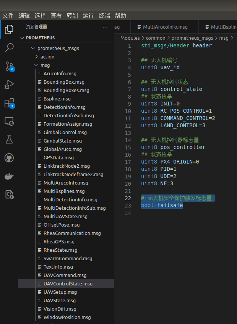The height and width of the screenshot is (324, 237).
Task: Open the Testing flask icon
Action: (x=9, y=139)
